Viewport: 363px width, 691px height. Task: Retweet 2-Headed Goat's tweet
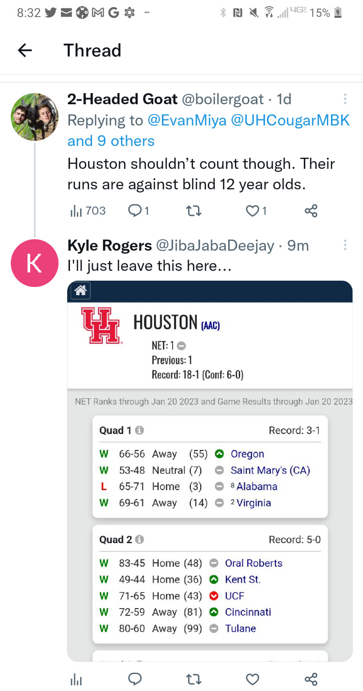(194, 211)
